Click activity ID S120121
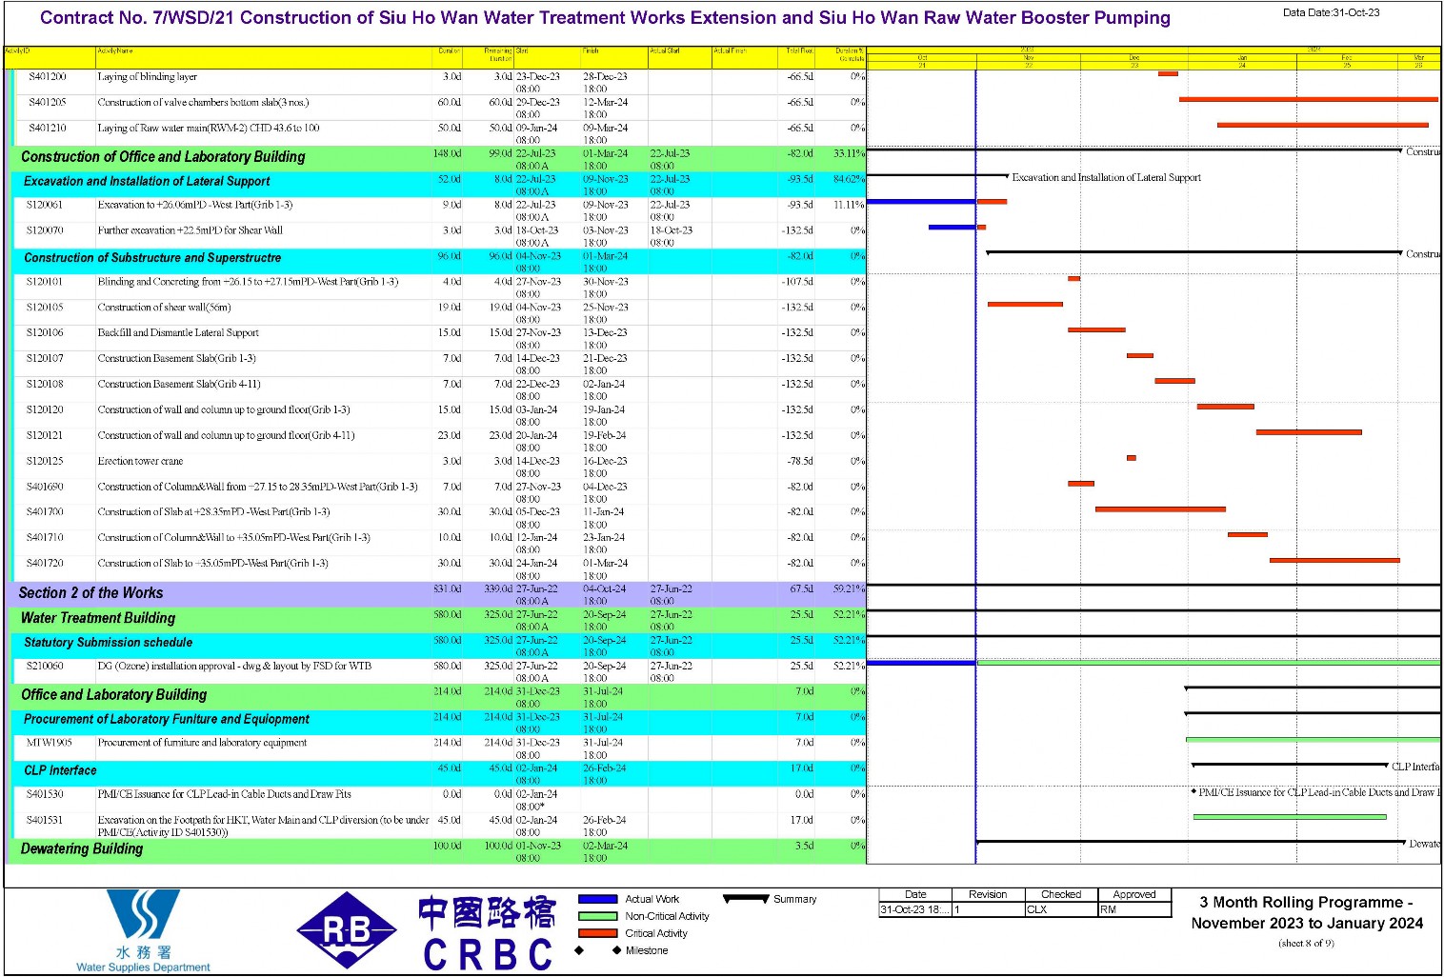This screenshot has height=977, width=1444. pos(45,436)
